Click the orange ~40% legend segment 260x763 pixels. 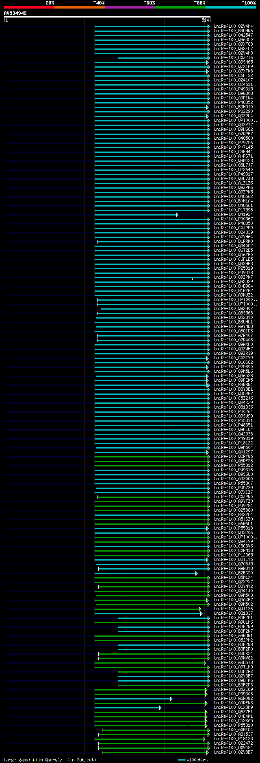(79, 7)
